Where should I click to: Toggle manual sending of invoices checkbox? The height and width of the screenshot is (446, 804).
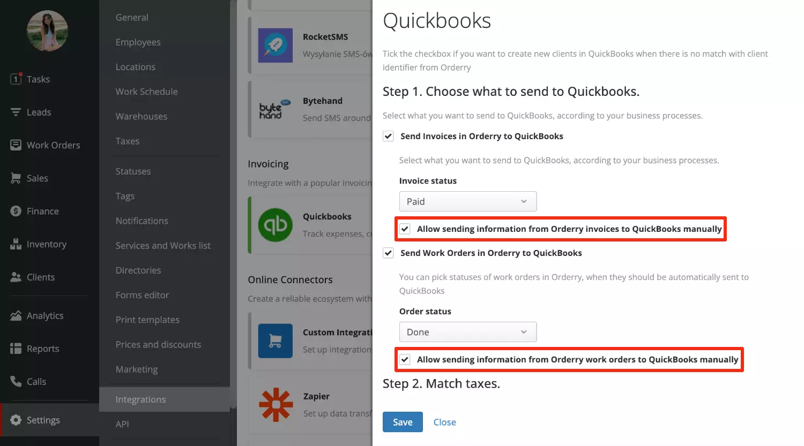click(405, 229)
